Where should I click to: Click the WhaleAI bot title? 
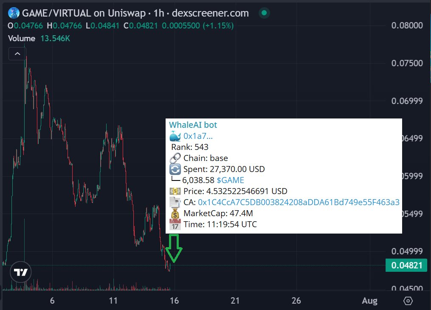click(193, 125)
